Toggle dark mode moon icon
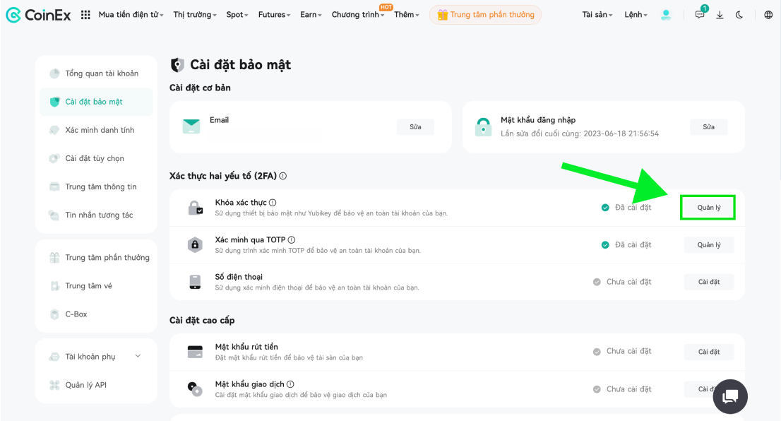The height and width of the screenshot is (421, 781). 739,15
